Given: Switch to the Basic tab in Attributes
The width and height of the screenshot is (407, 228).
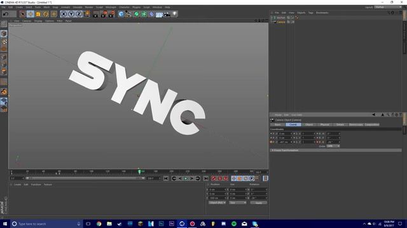Looking at the screenshot, I should [x=277, y=125].
